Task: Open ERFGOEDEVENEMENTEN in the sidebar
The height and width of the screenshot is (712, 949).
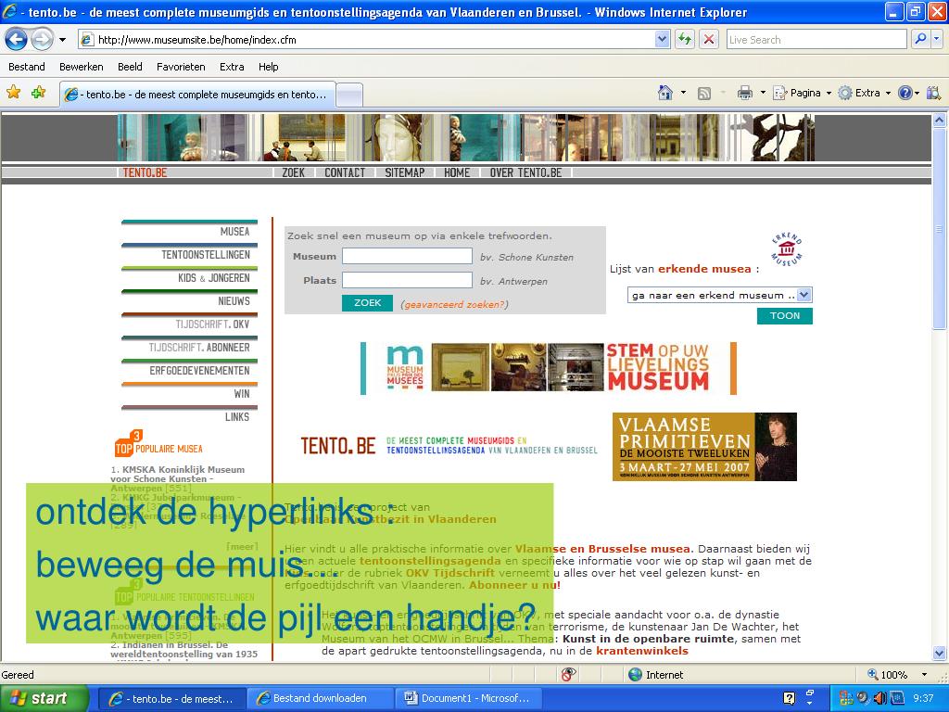Action: [200, 371]
